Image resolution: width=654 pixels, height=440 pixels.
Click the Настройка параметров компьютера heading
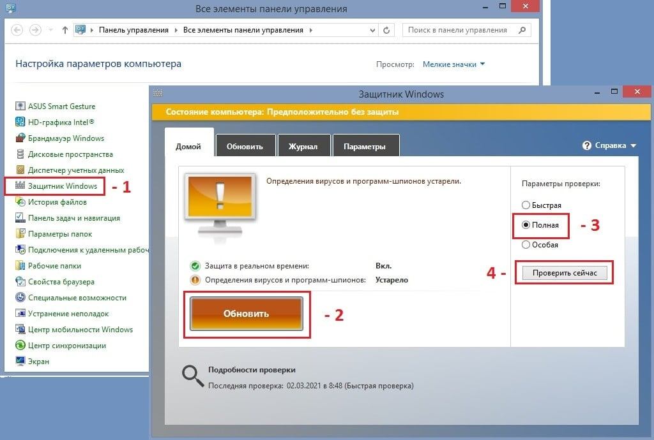click(x=98, y=64)
